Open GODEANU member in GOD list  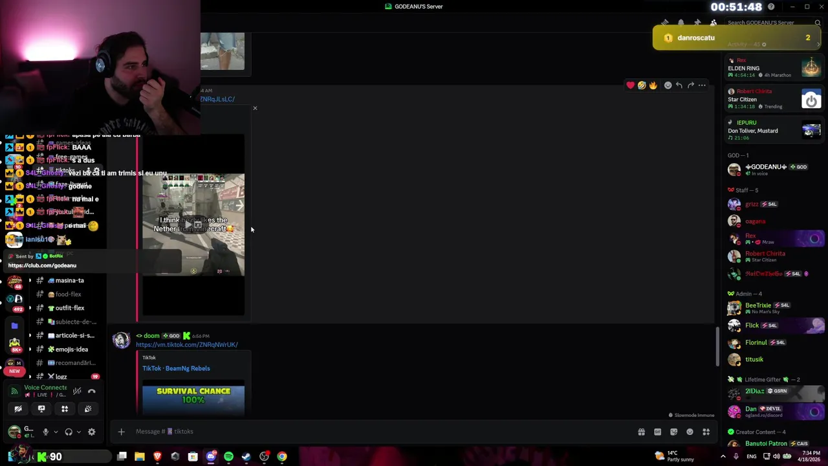(774, 169)
